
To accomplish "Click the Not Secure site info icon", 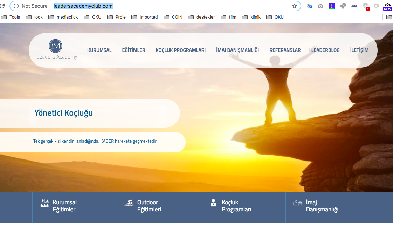I will [x=16, y=6].
